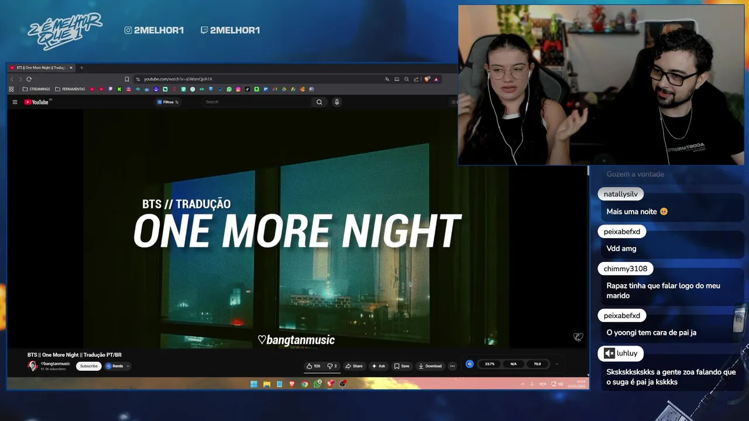Viewport: 749px width, 421px height.
Task: Open the tab groups grid icon
Action: [x=11, y=89]
